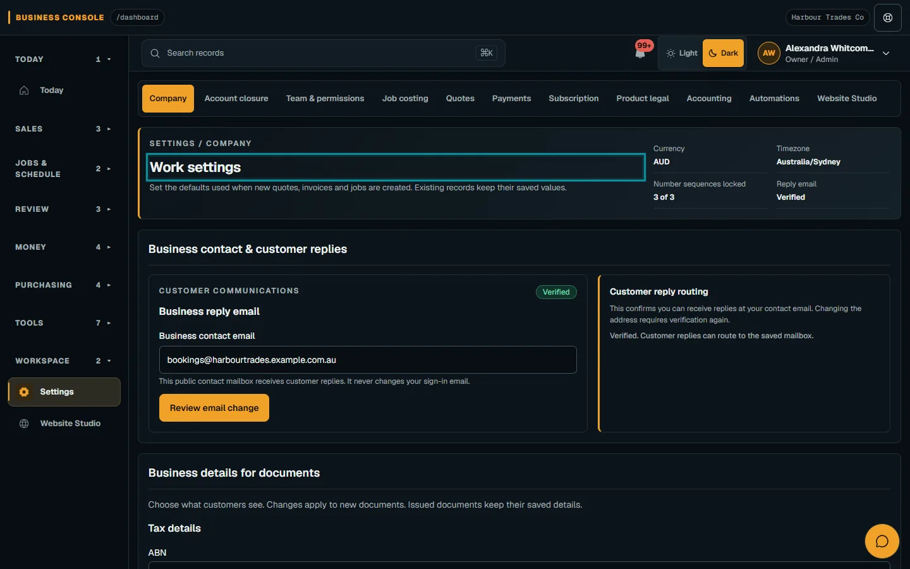Screen dimensions: 910x569
Task: Switch to the Payments tab
Action: point(511,99)
